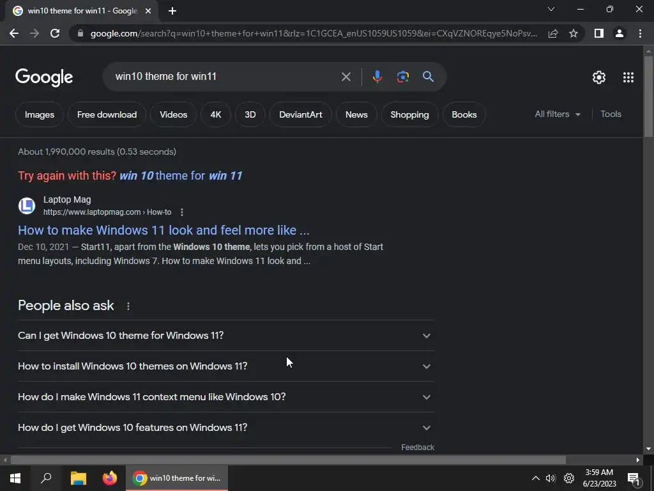Apply the Free download filter chip
Viewport: 654px width, 491px height.
coord(107,114)
